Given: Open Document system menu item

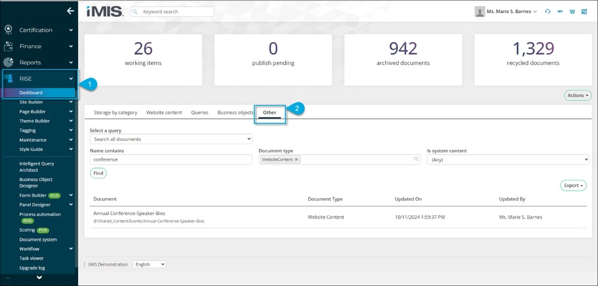Looking at the screenshot, I should [x=38, y=239].
